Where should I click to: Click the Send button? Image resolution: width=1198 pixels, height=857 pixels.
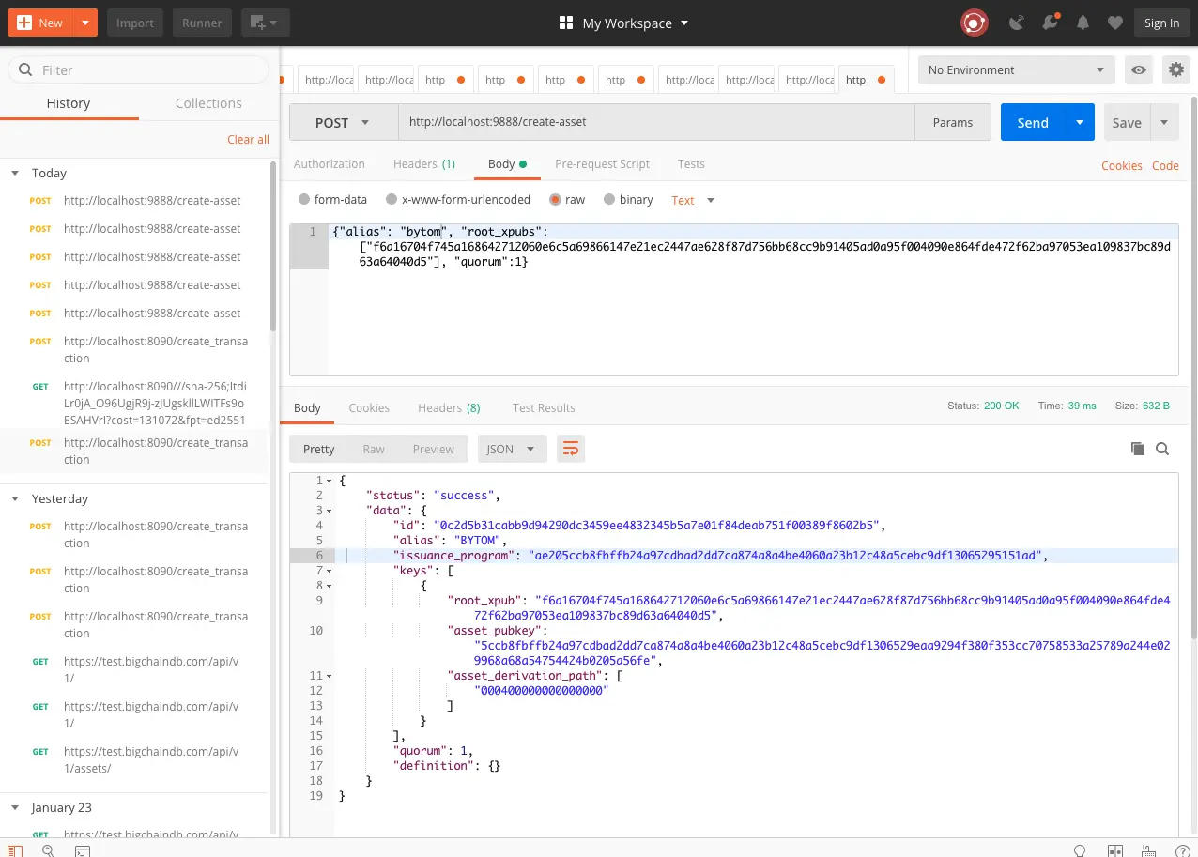(1033, 122)
